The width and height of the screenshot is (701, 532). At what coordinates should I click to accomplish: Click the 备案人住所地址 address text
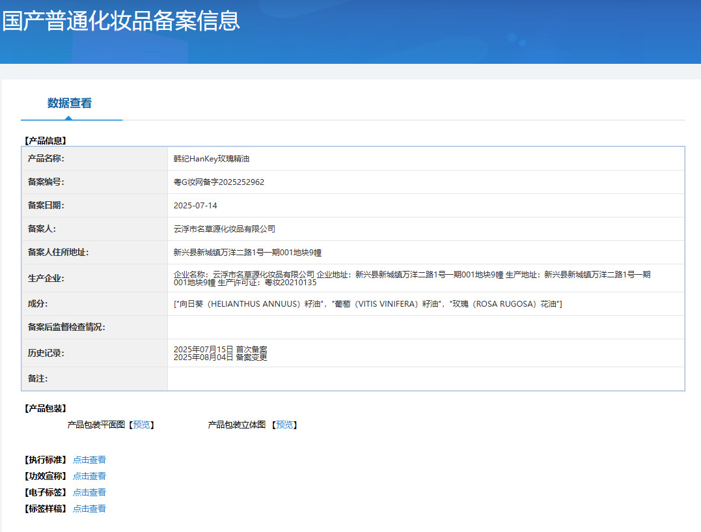point(248,253)
